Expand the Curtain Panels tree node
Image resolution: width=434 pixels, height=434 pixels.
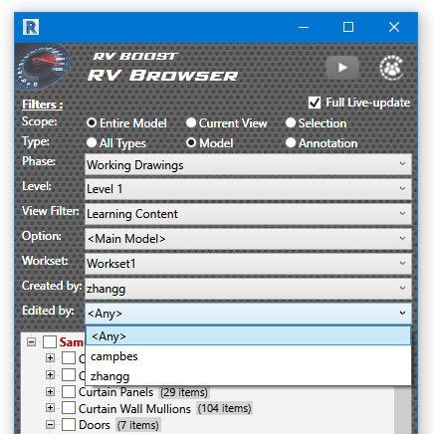tap(50, 391)
